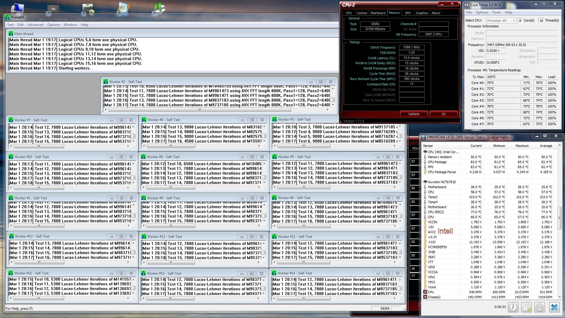565x318 pixels.
Task: Click OK in the CPU-Z window
Action: point(443,114)
